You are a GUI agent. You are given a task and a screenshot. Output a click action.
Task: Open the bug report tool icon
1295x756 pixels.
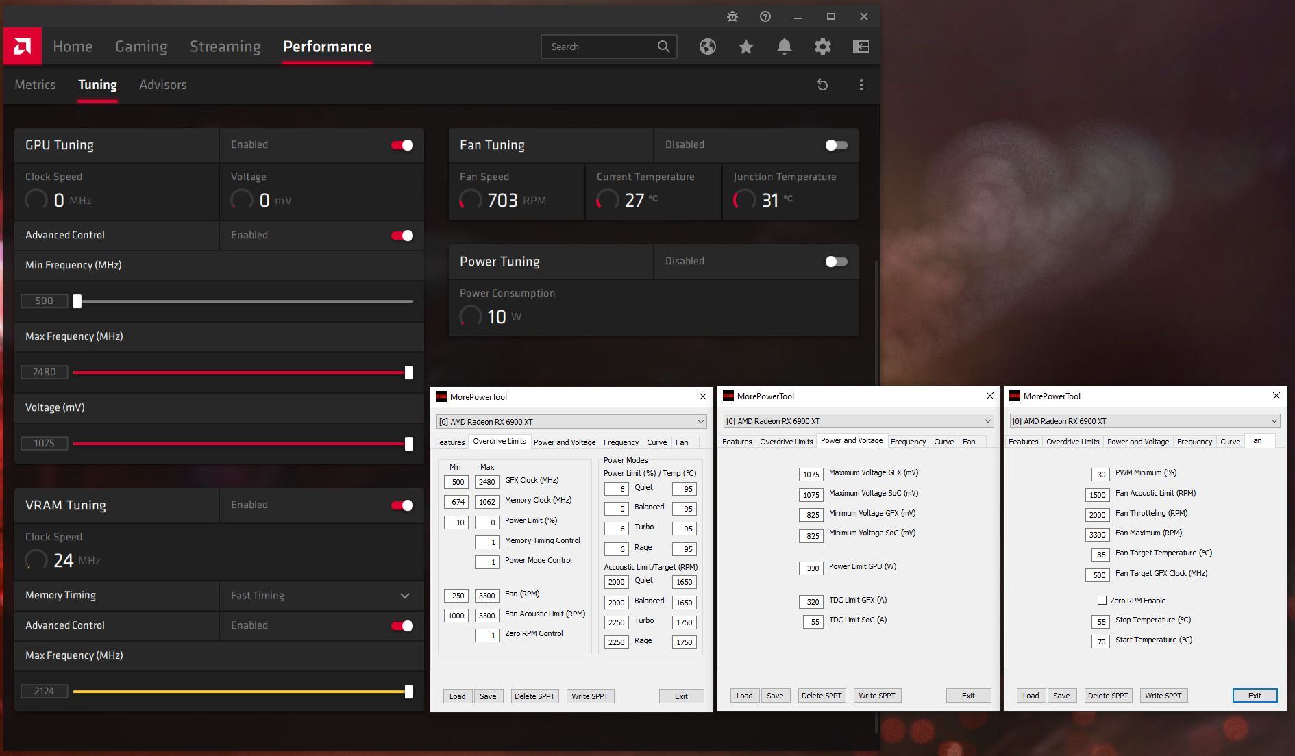(x=732, y=16)
